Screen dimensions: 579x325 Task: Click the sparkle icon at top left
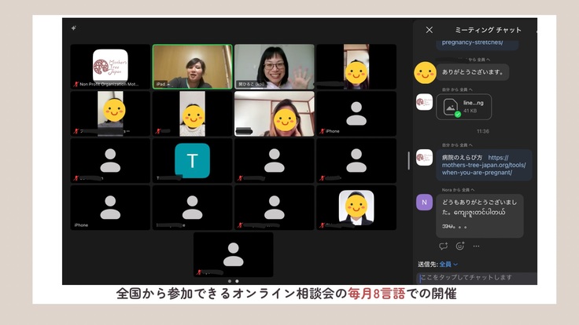click(74, 27)
